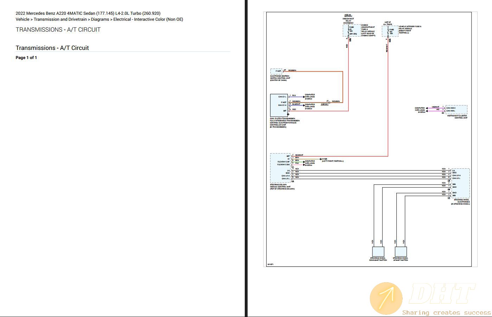492x317 pixels.
Task: Click the 'VEHICLE INTERIOR FUSE & RELAY MODULE' label
Action: (x=410, y=30)
